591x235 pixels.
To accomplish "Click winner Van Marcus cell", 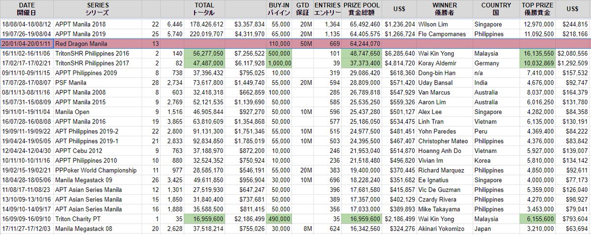I will tap(445, 92).
